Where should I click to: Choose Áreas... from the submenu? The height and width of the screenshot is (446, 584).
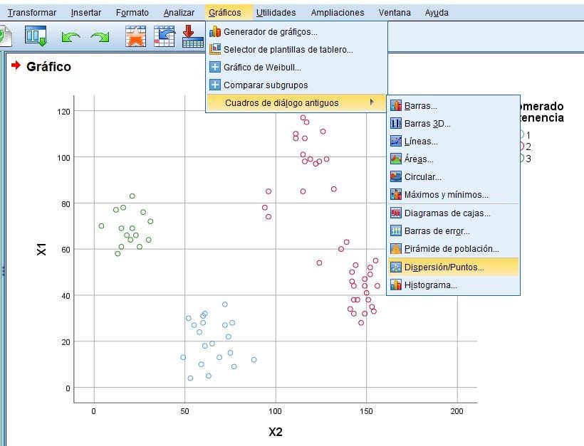(x=453, y=159)
